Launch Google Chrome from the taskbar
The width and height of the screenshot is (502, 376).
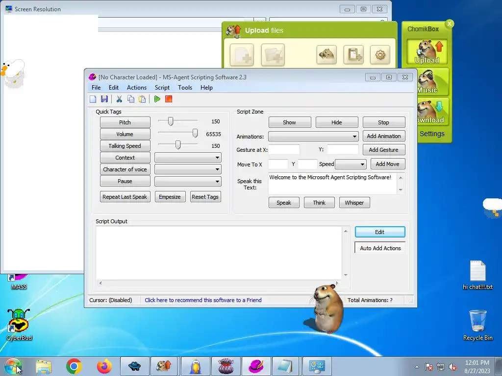(74, 366)
